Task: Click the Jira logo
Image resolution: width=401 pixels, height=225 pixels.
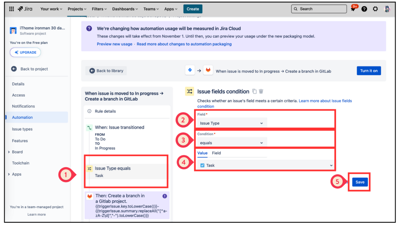Action: coord(25,9)
